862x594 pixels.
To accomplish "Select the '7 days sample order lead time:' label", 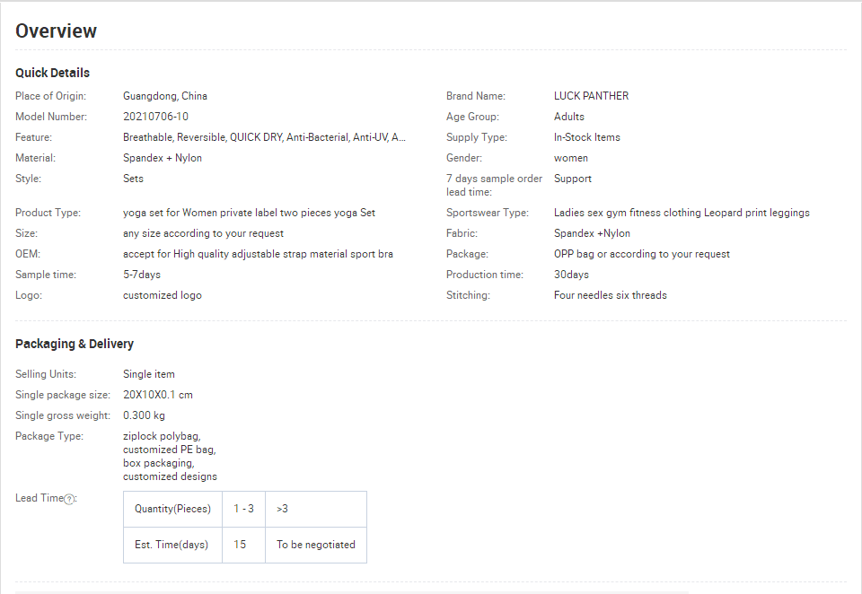I will (x=494, y=185).
